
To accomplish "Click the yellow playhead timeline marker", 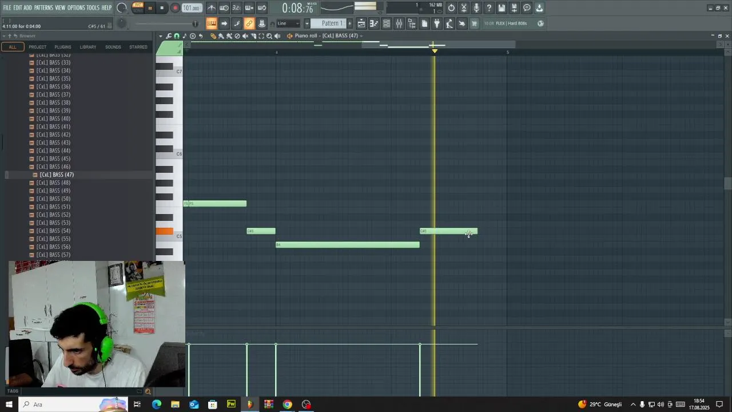I will pos(435,51).
